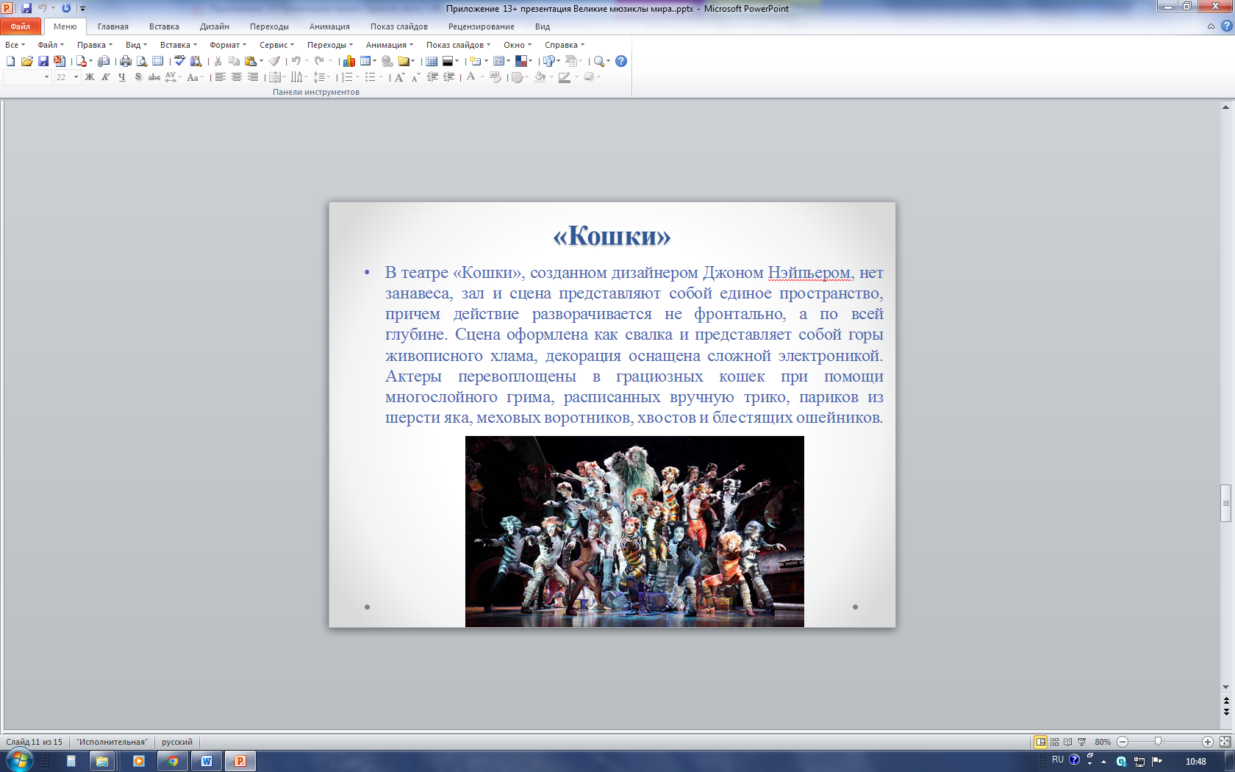Switch to the Анимация ribbon tab
Screen dimensions: 1235x772
pos(329,26)
